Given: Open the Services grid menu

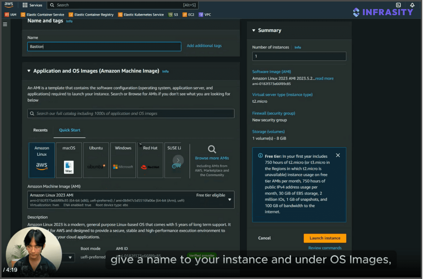Looking at the screenshot, I should (32, 5).
